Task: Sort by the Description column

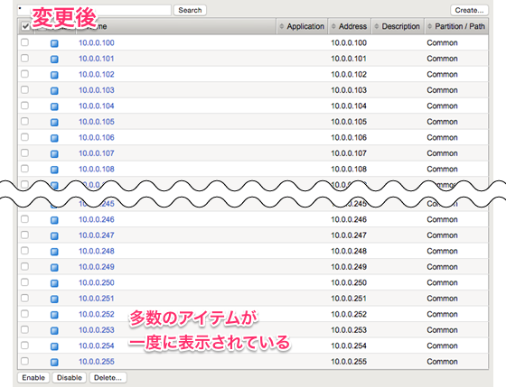Action: (398, 26)
